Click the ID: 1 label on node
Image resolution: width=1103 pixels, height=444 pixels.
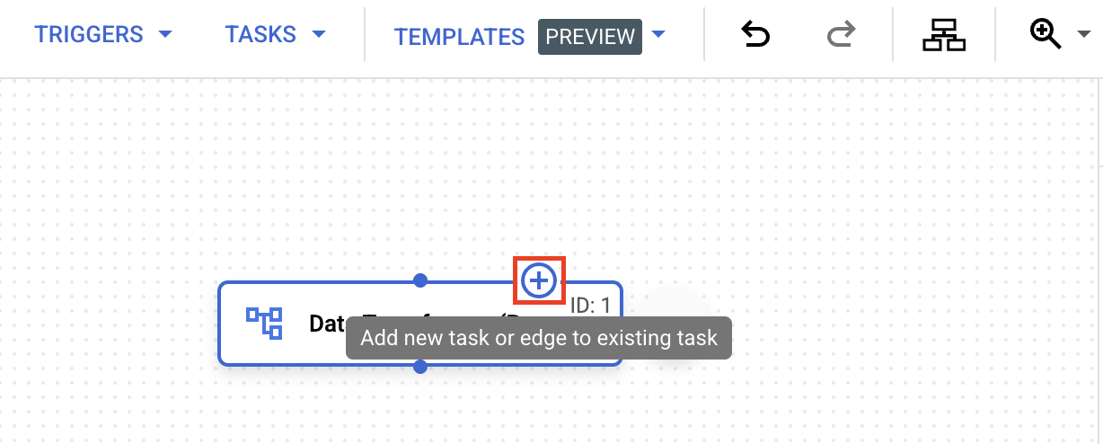pos(590,306)
